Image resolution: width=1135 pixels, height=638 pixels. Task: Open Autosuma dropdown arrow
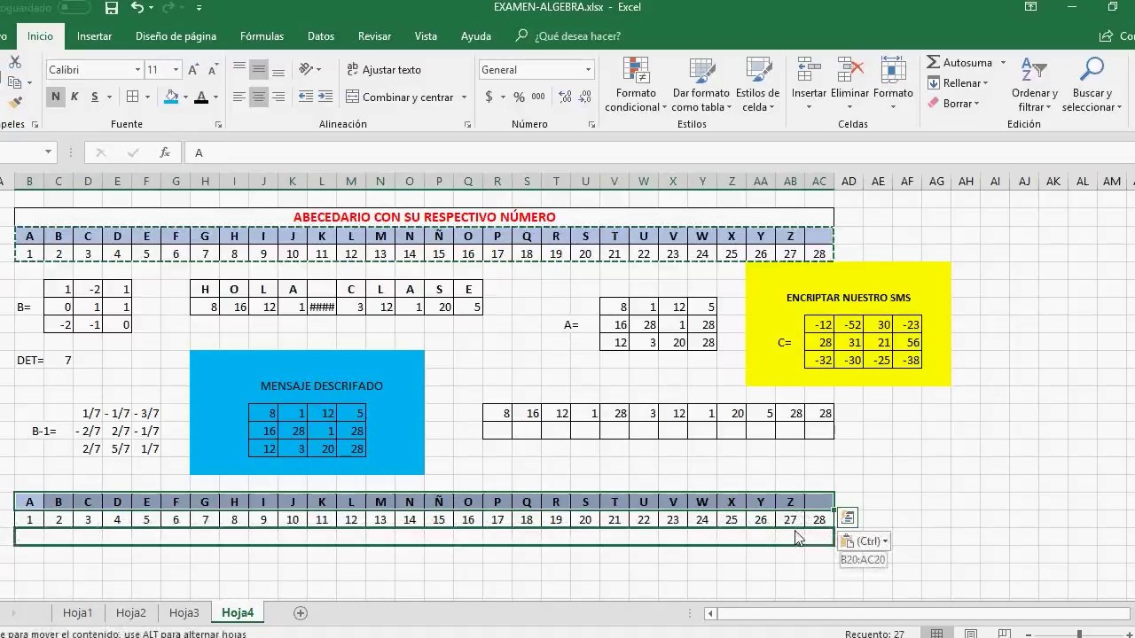coord(1003,63)
